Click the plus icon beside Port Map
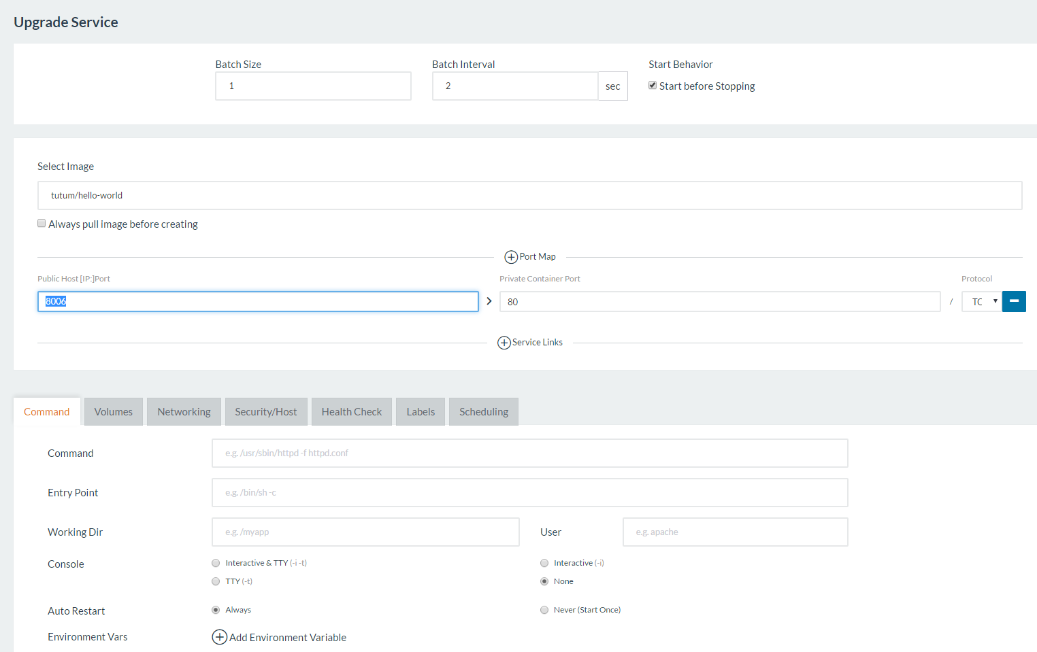The height and width of the screenshot is (652, 1037). 511,257
